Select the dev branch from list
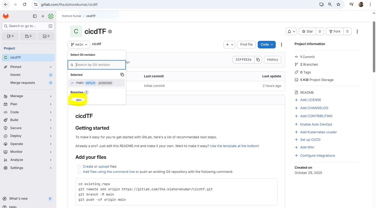Image resolution: width=376 pixels, height=208 pixels. click(x=79, y=100)
